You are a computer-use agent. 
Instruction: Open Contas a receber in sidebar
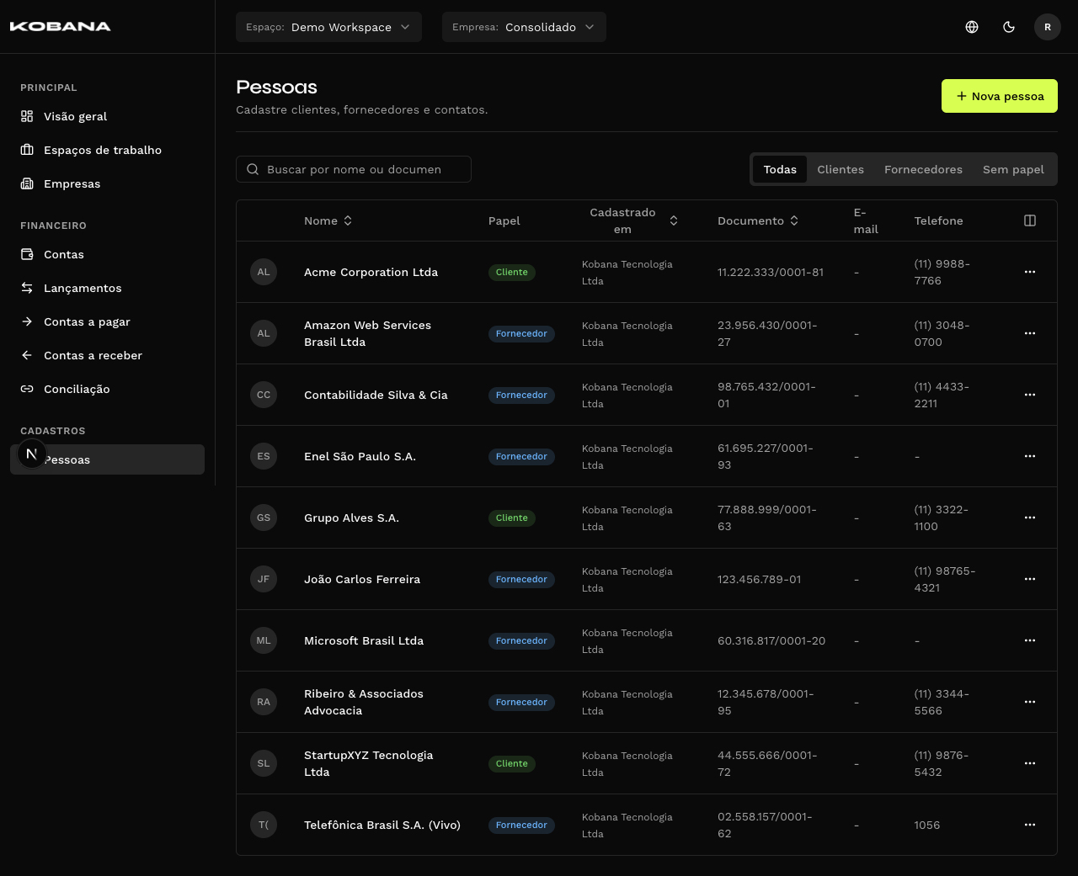pos(107,355)
